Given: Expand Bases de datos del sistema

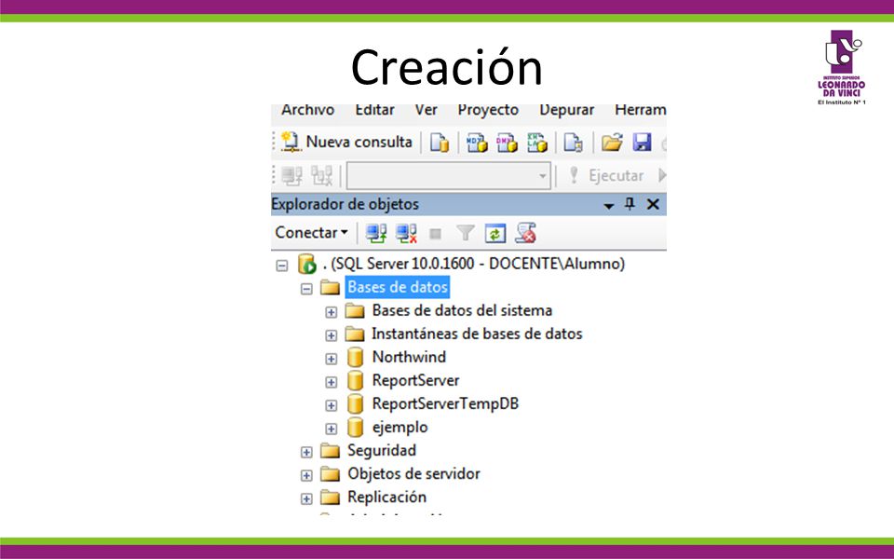Looking at the screenshot, I should pyautogui.click(x=332, y=312).
